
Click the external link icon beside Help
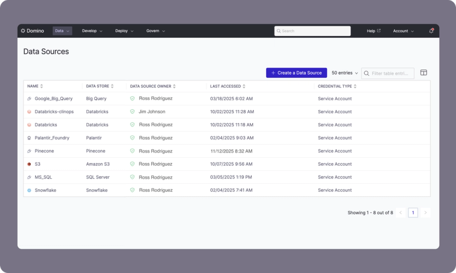(x=379, y=30)
